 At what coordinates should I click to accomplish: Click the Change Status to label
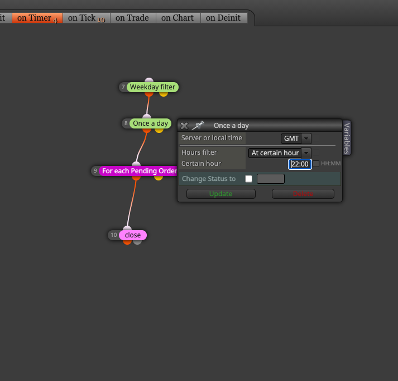coord(209,179)
